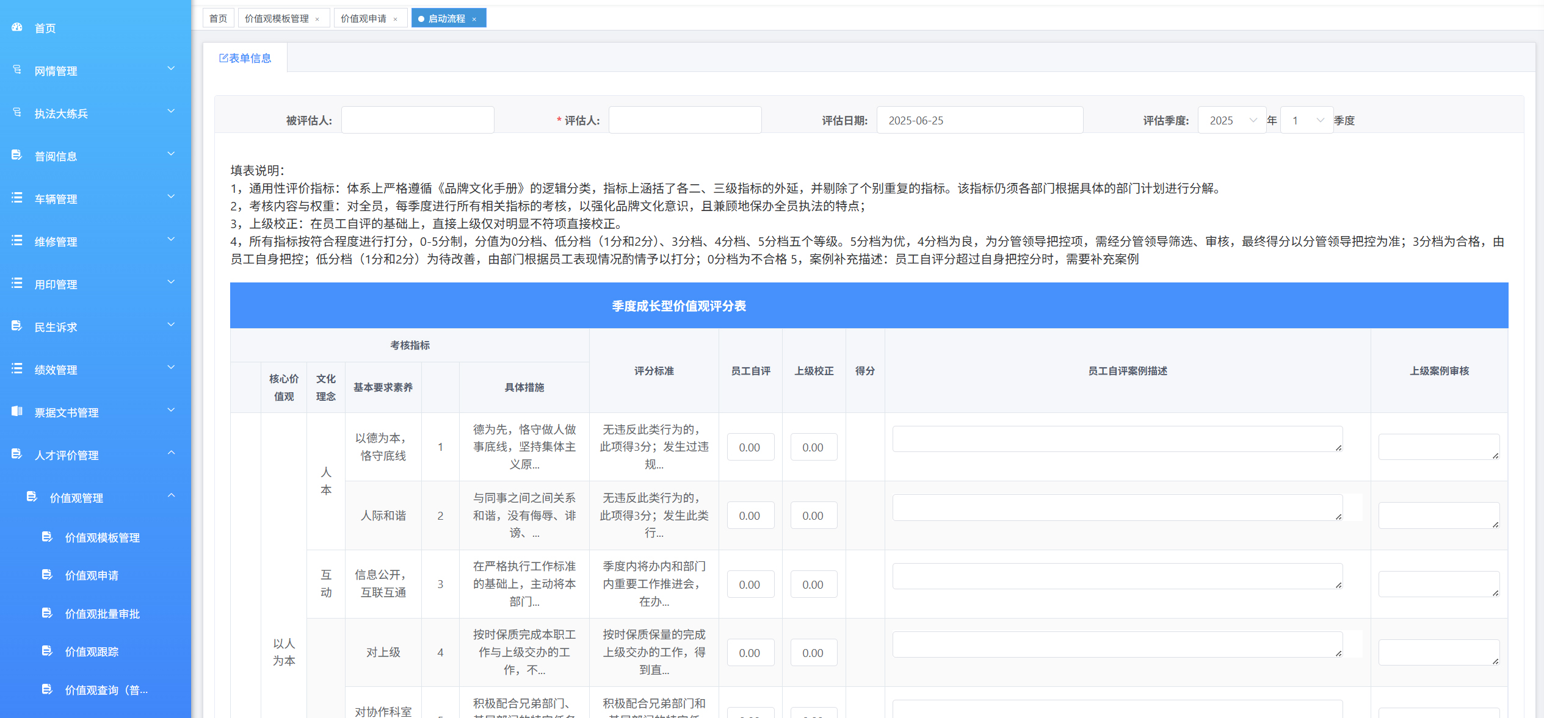Image resolution: width=1544 pixels, height=718 pixels.
Task: Click the 价值观模板管理 item icon
Action: click(48, 537)
